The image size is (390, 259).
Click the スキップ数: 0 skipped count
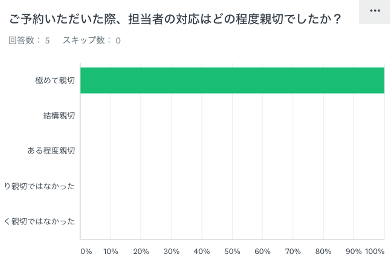(x=92, y=40)
